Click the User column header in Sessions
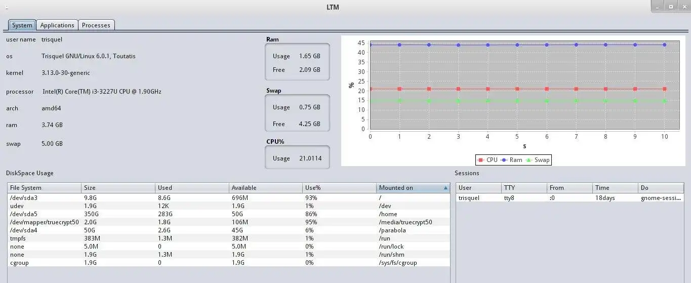The width and height of the screenshot is (691, 283). click(478, 188)
